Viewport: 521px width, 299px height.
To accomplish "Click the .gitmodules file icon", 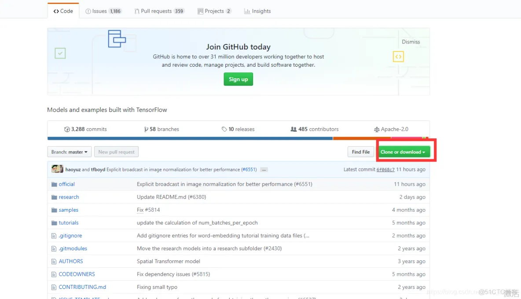I will [x=54, y=249].
